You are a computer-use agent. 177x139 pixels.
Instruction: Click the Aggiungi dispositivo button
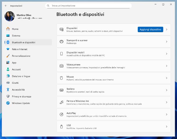point(150,30)
